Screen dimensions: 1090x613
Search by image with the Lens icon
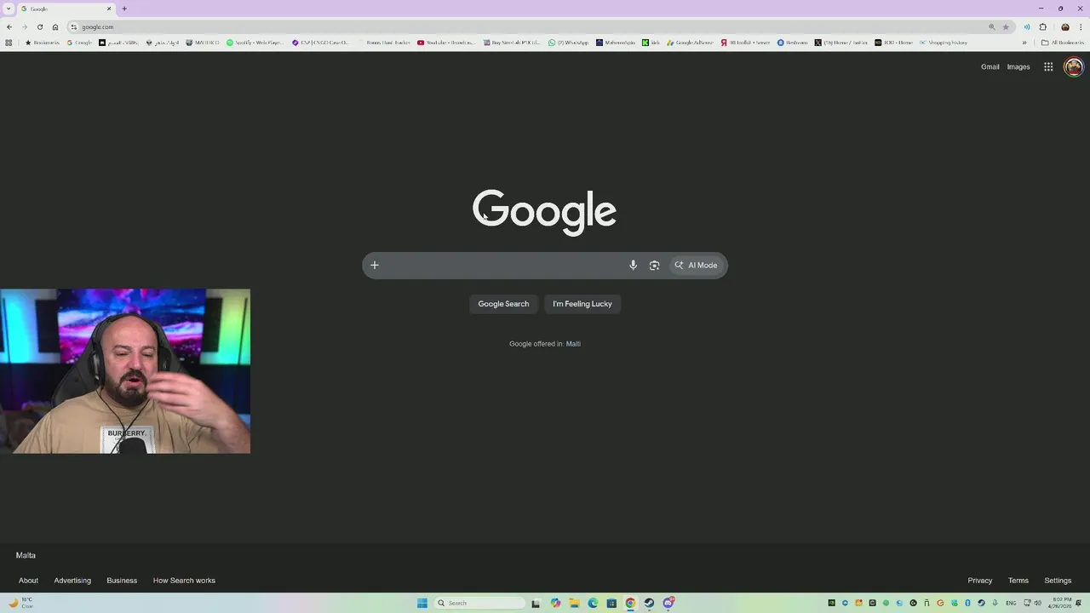point(654,265)
